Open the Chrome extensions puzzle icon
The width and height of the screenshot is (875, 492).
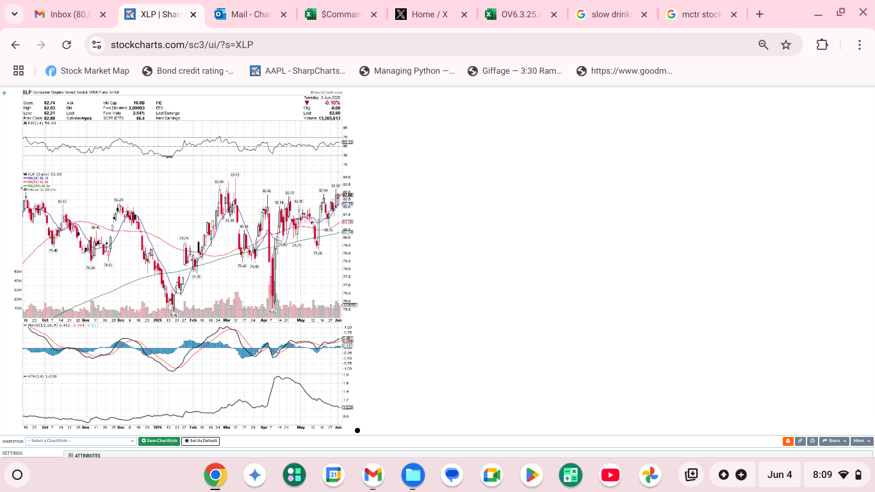[x=822, y=45]
